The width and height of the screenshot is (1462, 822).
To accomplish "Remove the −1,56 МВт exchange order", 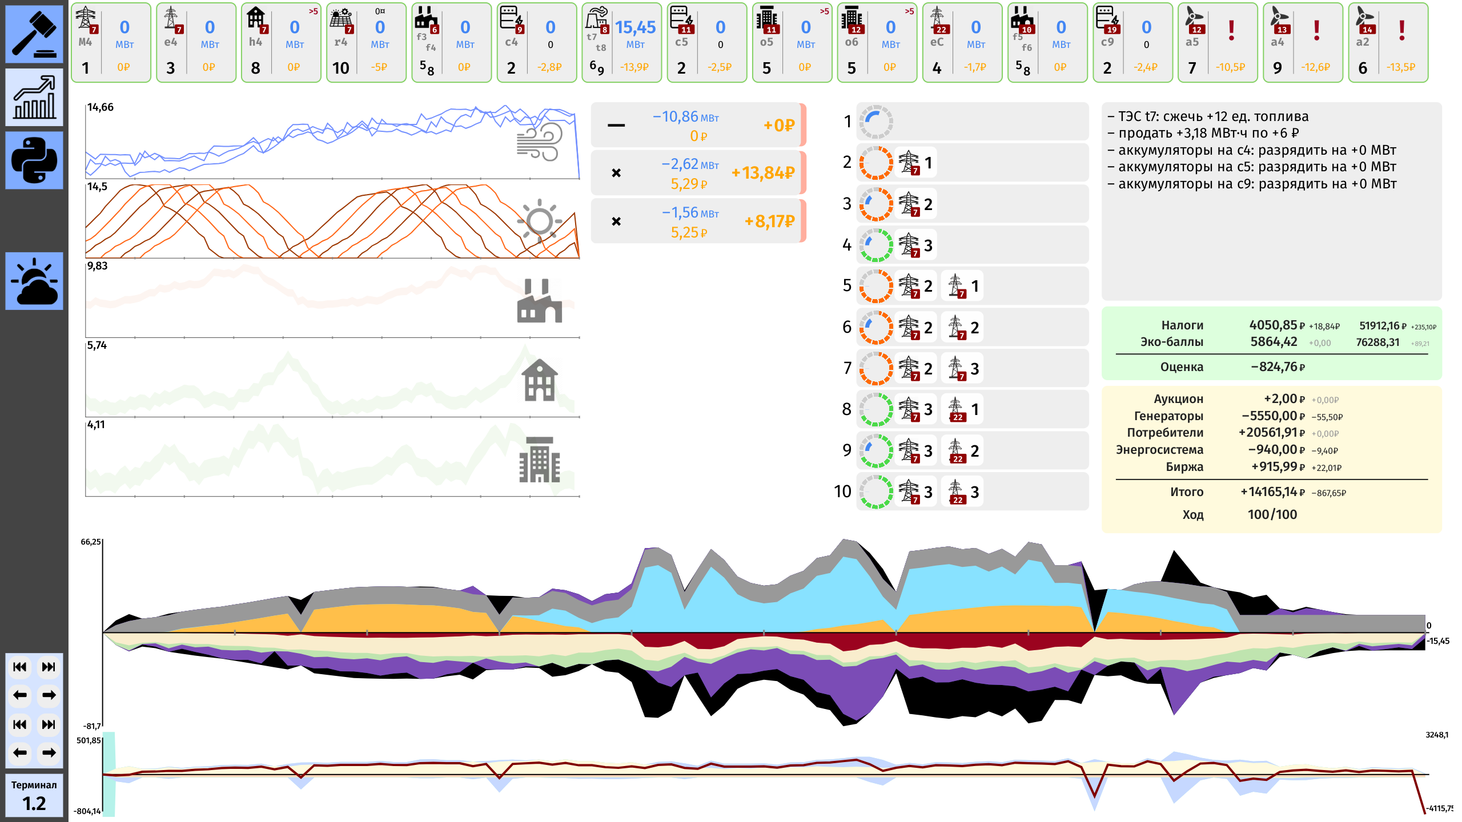I will point(616,221).
